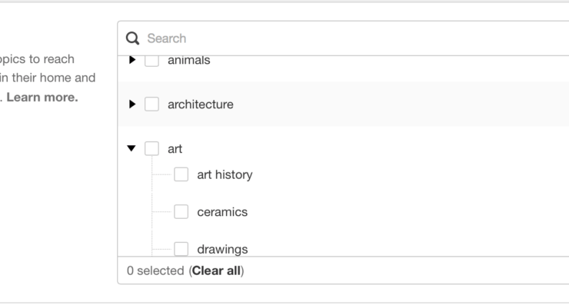Click the animals topic label

coord(188,60)
